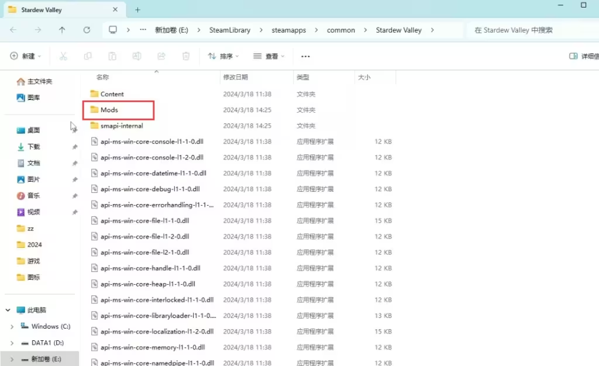Open the zz folder in sidebar

coord(25,229)
